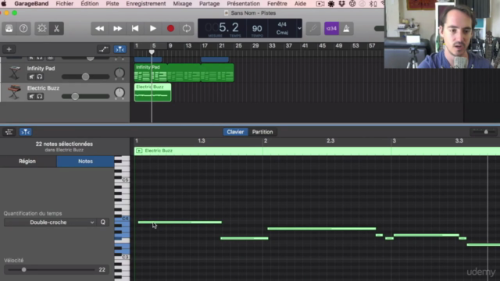Open the Apple menu

point(4,4)
